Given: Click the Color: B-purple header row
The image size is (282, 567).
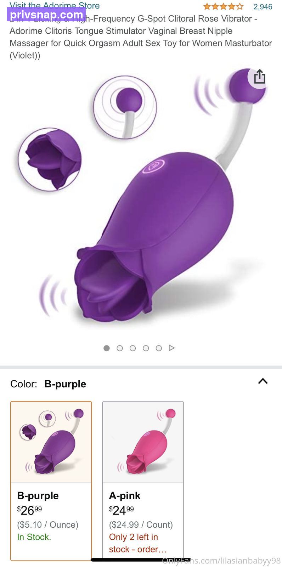Looking at the screenshot, I should click(141, 384).
